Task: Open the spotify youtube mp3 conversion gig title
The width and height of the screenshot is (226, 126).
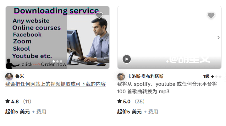Action: (167, 88)
